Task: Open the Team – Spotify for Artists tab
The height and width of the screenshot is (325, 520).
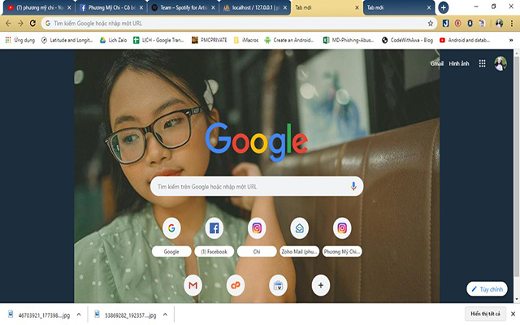Action: tap(183, 7)
